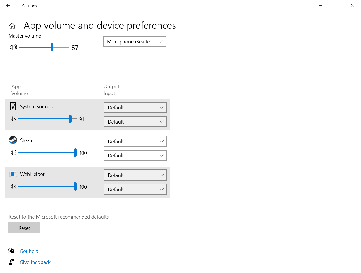Mute Steam using its speaker toggle
This screenshot has height=273, width=361.
click(x=13, y=153)
